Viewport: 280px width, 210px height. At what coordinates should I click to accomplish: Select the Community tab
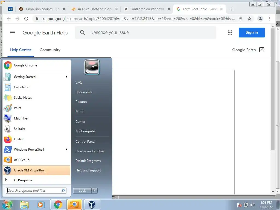(x=50, y=50)
